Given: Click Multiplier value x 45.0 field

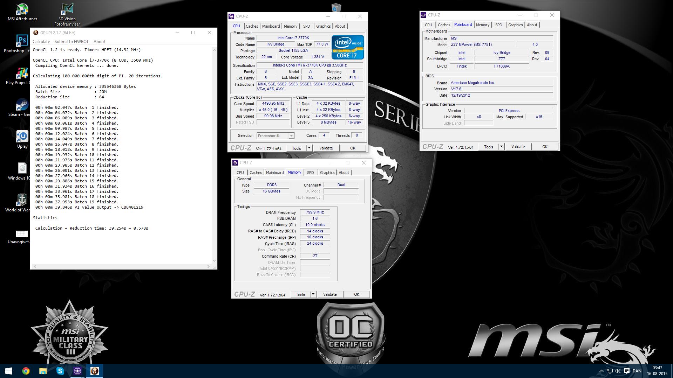Looking at the screenshot, I should click(273, 110).
